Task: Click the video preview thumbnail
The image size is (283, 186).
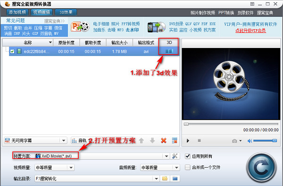Action: (231, 84)
